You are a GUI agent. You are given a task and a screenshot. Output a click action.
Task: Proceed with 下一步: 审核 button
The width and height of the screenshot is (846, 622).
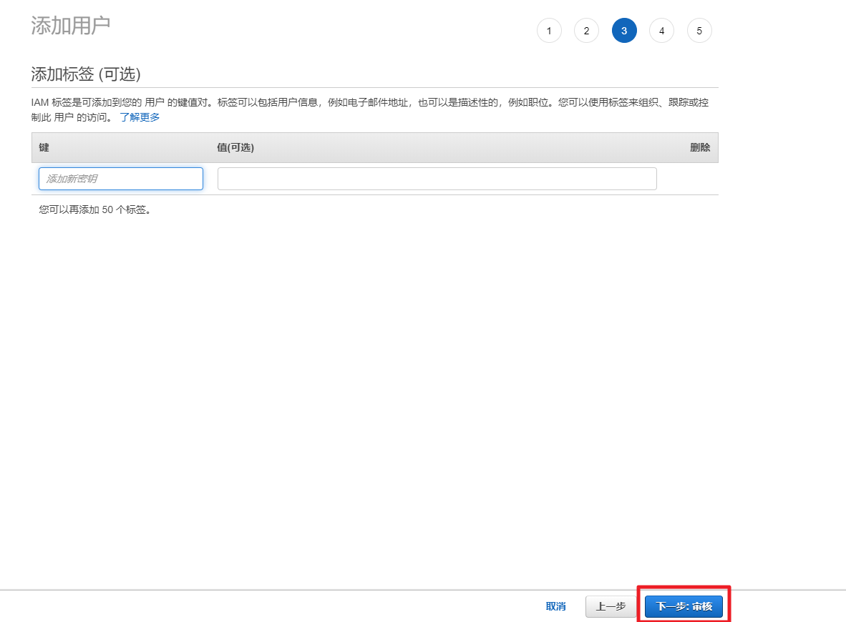[684, 606]
